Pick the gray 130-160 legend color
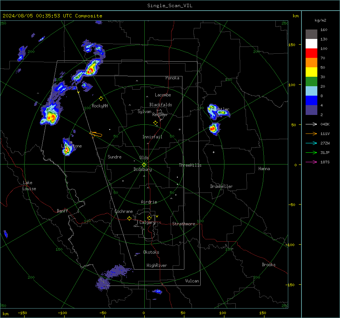 (311, 34)
